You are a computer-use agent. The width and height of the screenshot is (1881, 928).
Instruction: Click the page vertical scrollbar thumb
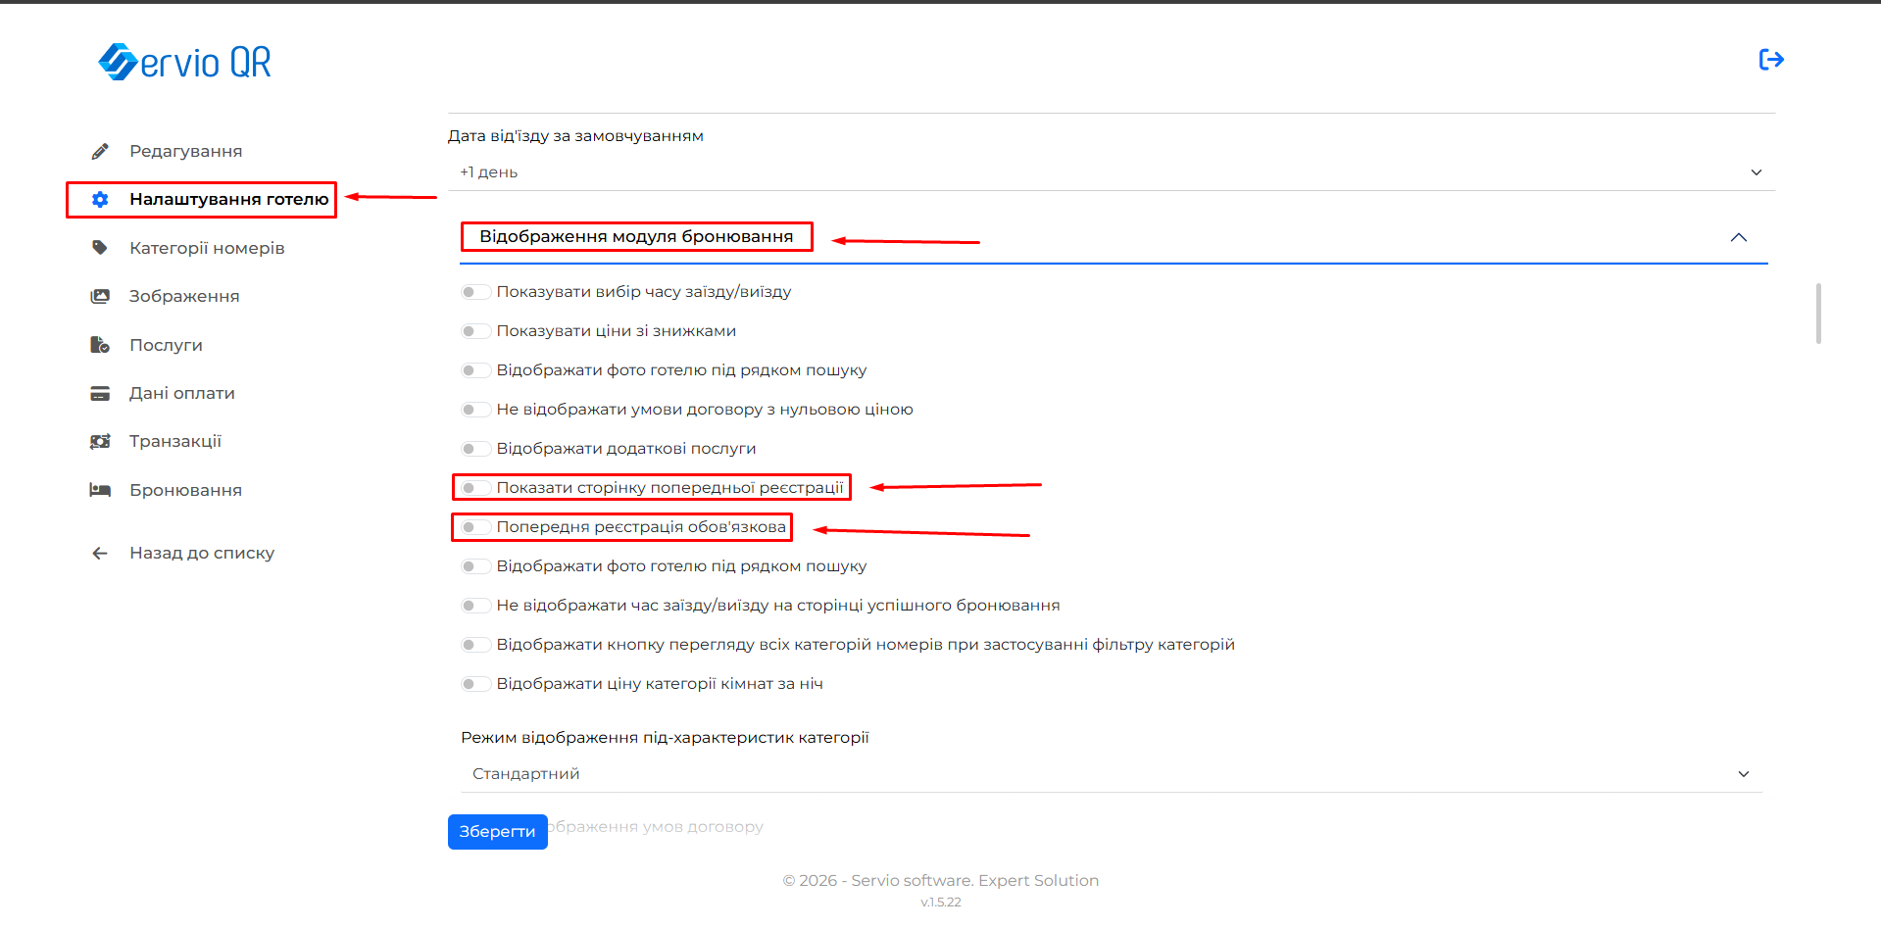1818,314
